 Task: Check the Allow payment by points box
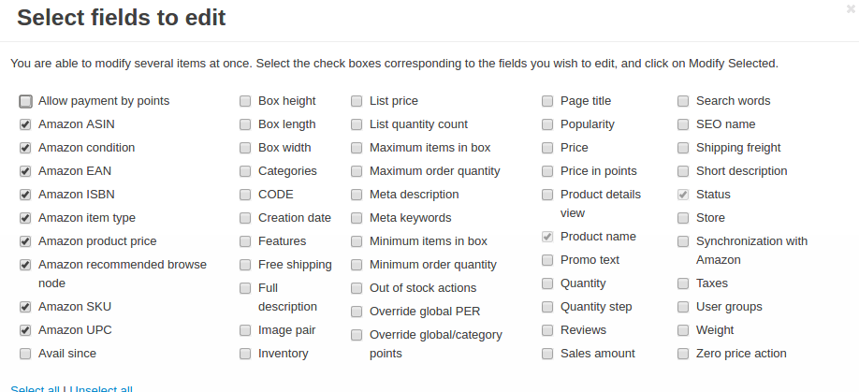(25, 101)
